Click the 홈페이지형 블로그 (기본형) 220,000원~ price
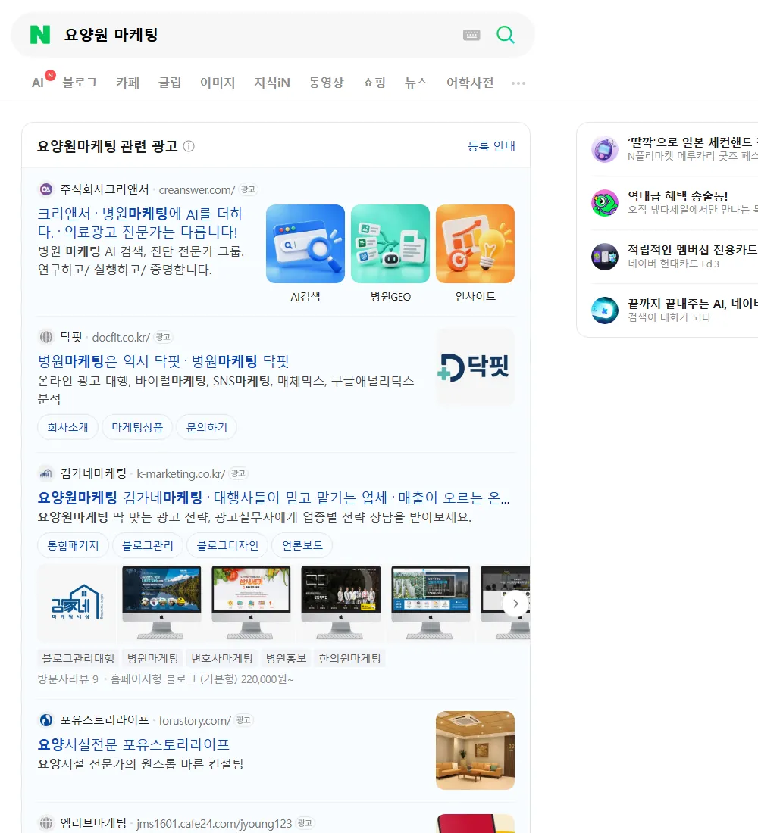Screen dimensions: 758x833 pos(202,679)
